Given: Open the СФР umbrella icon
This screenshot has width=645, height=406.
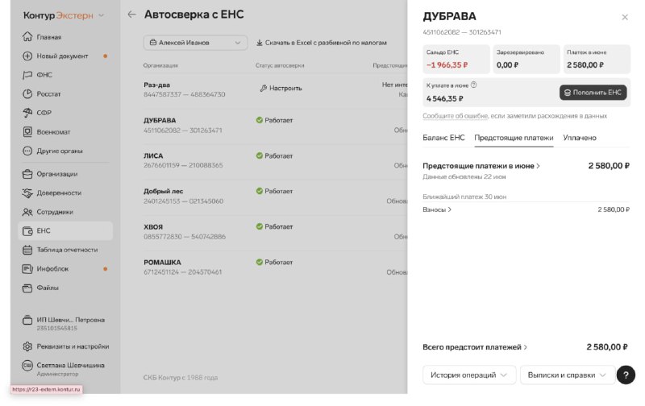Looking at the screenshot, I should 27,113.
